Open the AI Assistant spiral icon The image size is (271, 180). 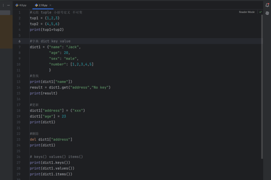point(267,13)
